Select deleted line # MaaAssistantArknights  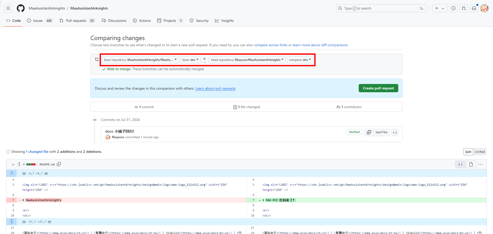pos(126,200)
